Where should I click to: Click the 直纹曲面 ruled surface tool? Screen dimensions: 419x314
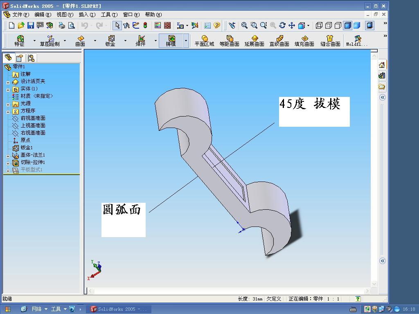(279, 40)
